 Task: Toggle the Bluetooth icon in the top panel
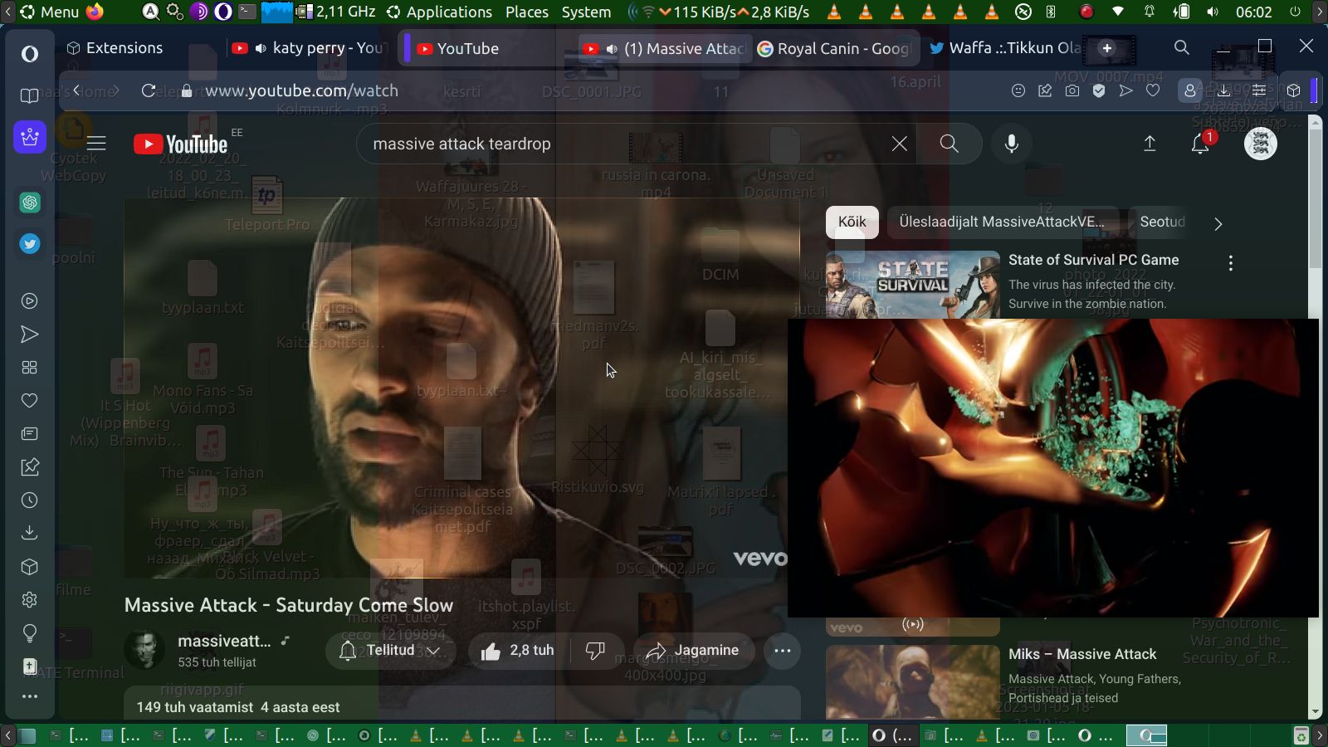(1051, 12)
